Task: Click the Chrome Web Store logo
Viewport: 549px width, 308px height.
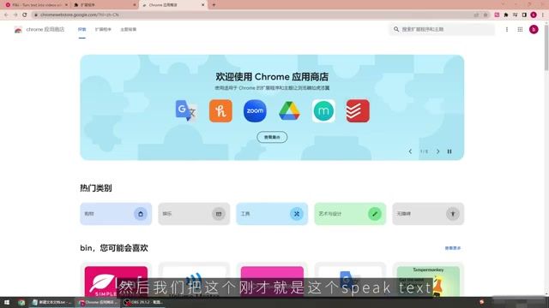Action: click(x=18, y=30)
